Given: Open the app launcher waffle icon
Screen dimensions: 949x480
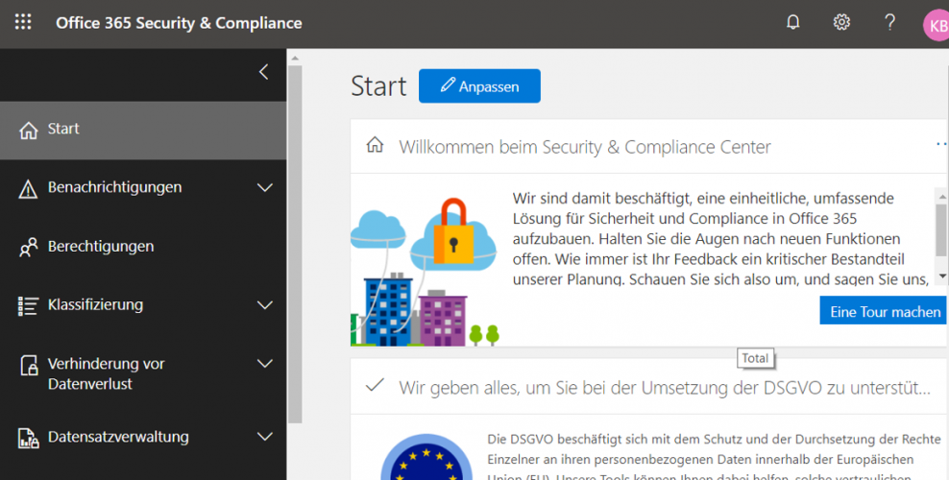Looking at the screenshot, I should tap(23, 22).
